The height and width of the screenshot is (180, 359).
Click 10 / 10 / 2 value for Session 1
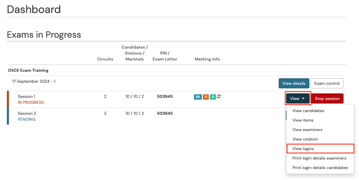pyautogui.click(x=135, y=96)
